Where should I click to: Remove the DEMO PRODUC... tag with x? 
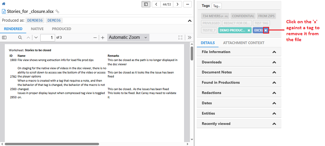click(249, 30)
